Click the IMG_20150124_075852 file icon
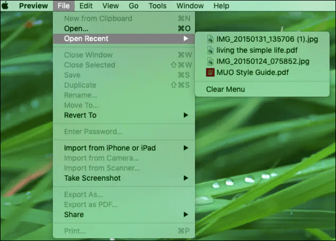 (x=210, y=61)
